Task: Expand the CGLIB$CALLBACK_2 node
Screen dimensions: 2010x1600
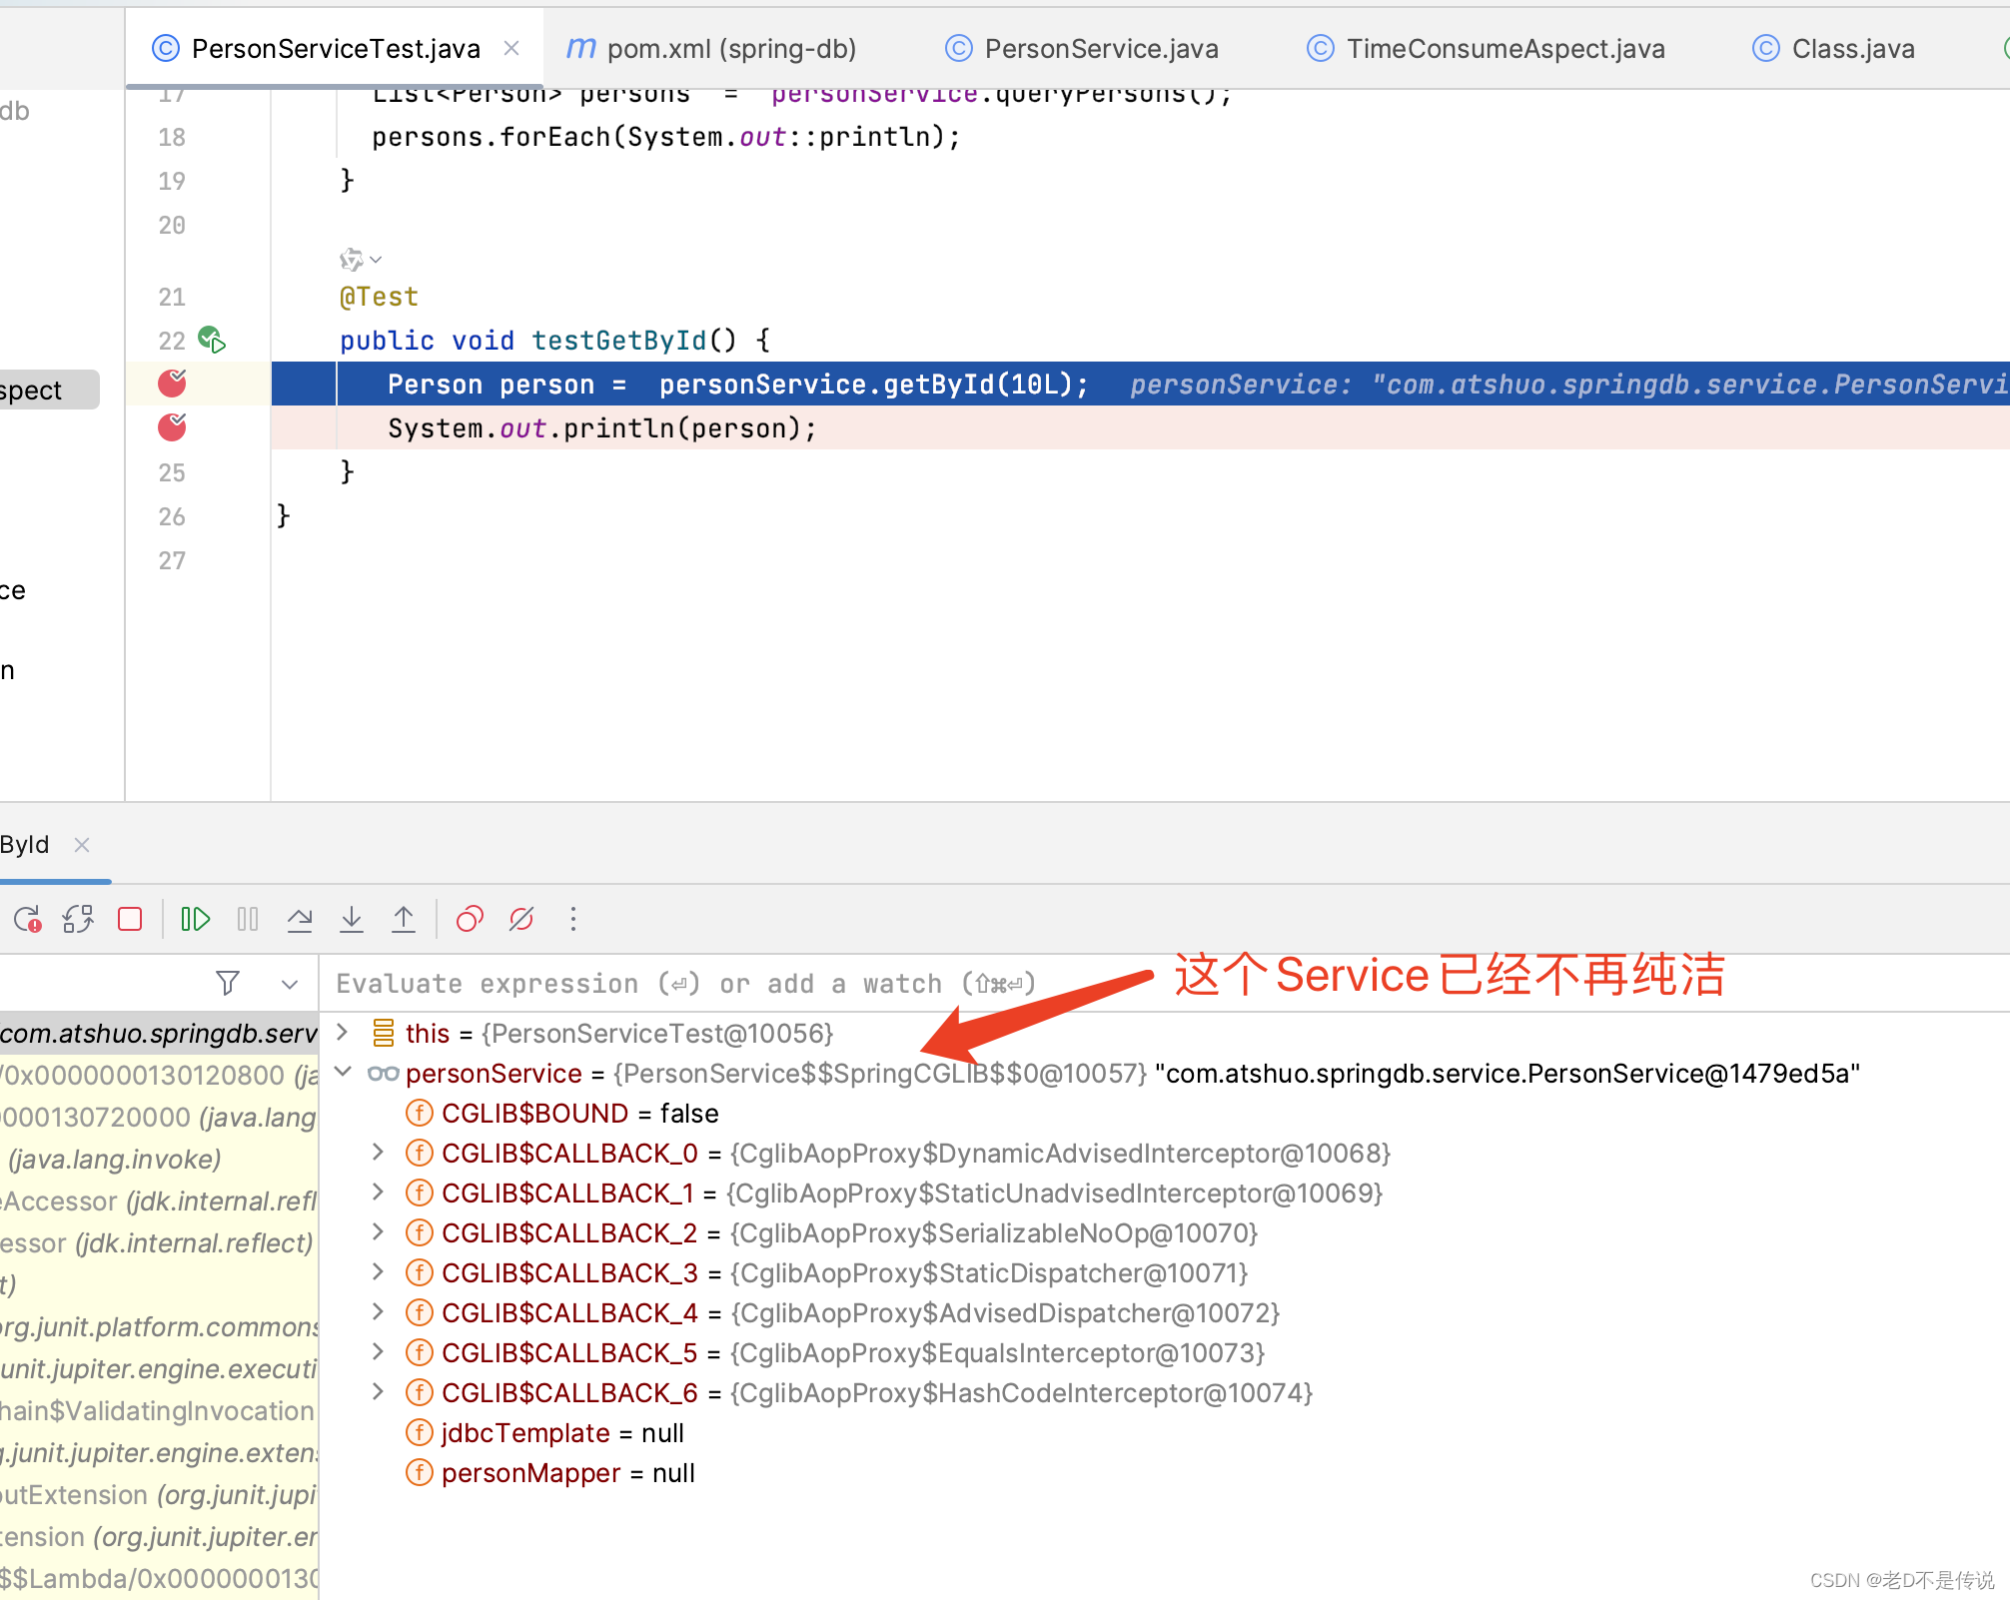Action: 378,1231
